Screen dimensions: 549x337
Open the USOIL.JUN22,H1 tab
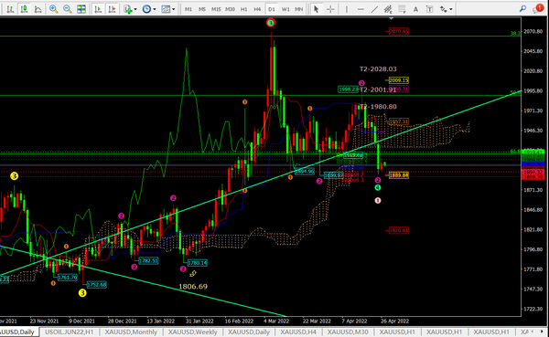point(70,332)
